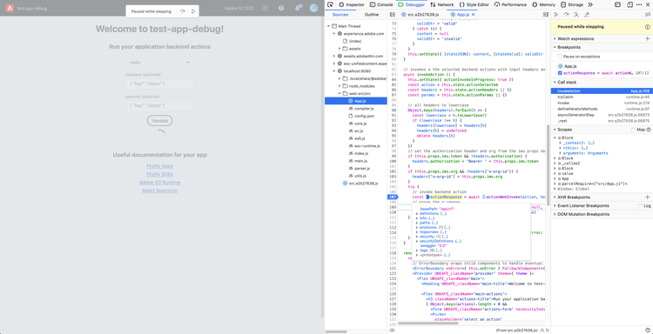Viewport: 653px width, 334px height.
Task: Click Step Over in debugger toolbar
Action: tap(566, 15)
